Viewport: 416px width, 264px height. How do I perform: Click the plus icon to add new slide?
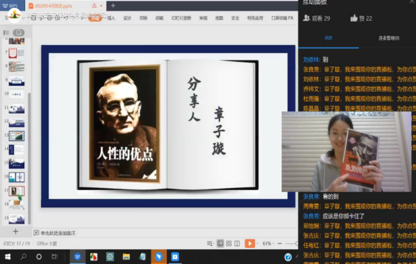[15, 232]
